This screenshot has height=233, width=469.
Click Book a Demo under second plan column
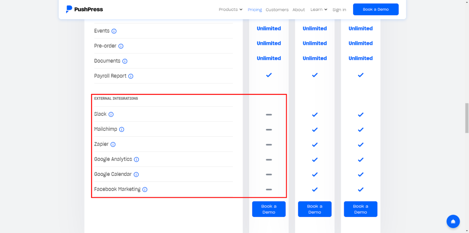click(314, 209)
